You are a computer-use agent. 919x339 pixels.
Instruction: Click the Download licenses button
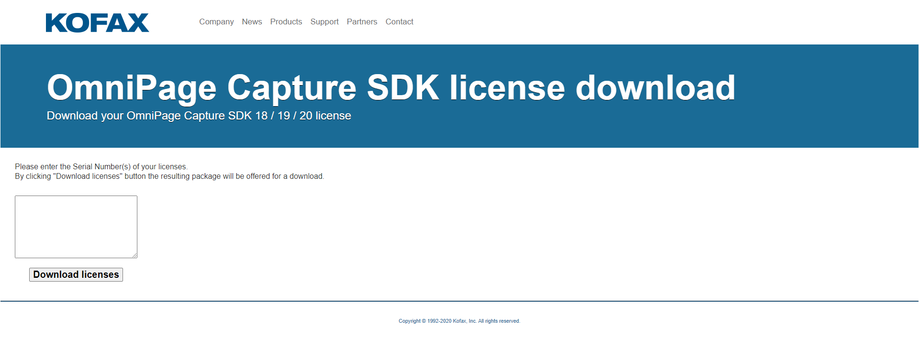[x=76, y=274]
